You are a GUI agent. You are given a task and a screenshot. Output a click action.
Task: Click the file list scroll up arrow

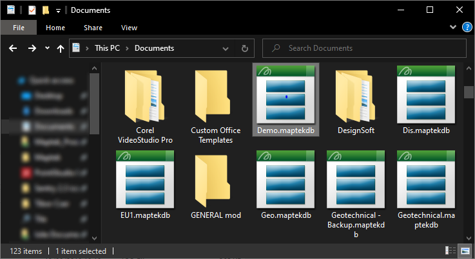(x=469, y=68)
